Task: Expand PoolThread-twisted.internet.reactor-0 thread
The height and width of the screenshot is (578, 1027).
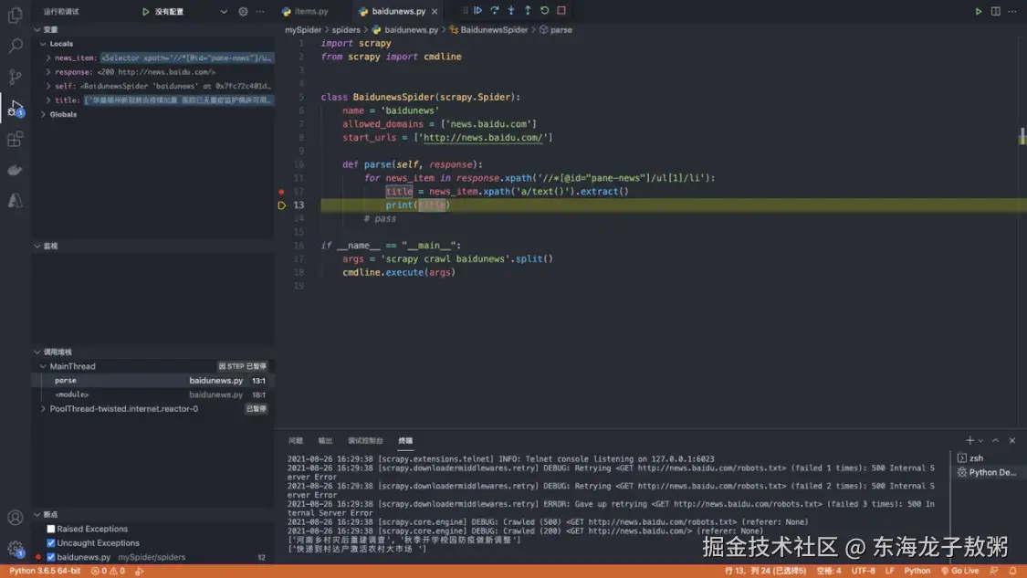Action: [43, 409]
